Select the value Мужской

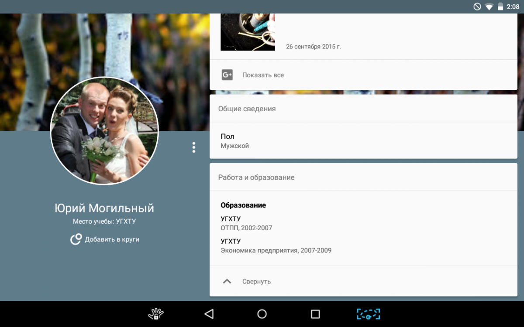click(234, 146)
